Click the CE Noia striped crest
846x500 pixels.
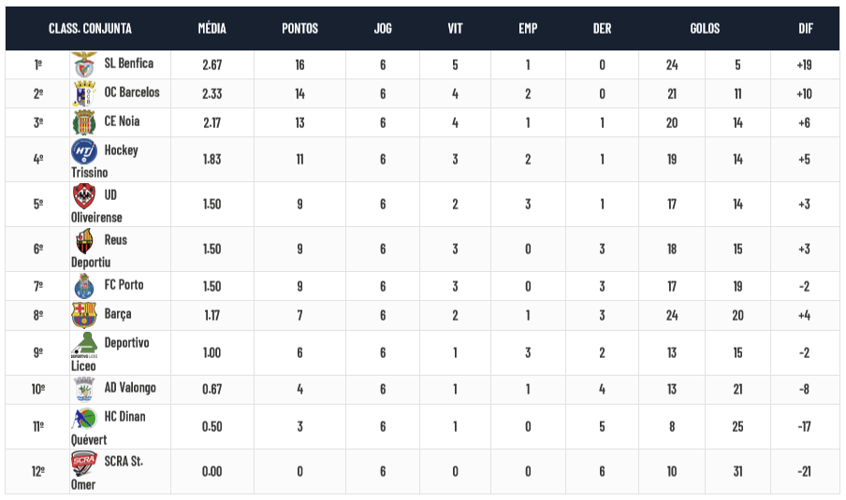click(84, 122)
